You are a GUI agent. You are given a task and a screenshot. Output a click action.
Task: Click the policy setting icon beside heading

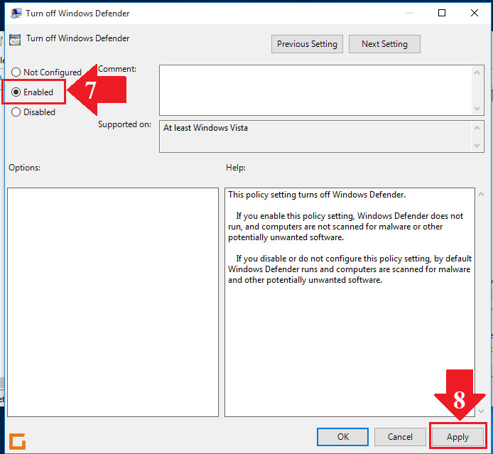(x=15, y=40)
